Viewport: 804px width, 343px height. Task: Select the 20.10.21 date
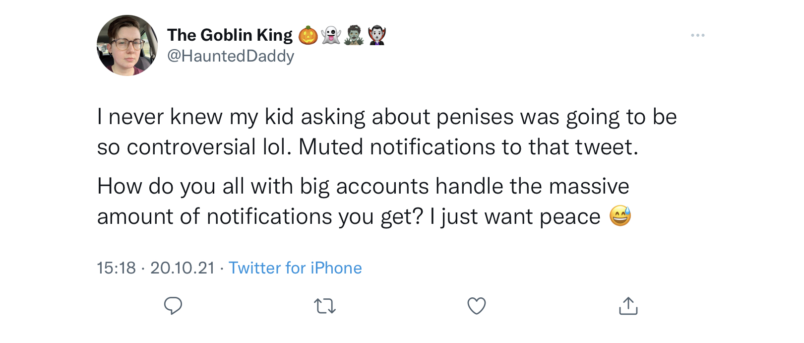[x=183, y=268]
